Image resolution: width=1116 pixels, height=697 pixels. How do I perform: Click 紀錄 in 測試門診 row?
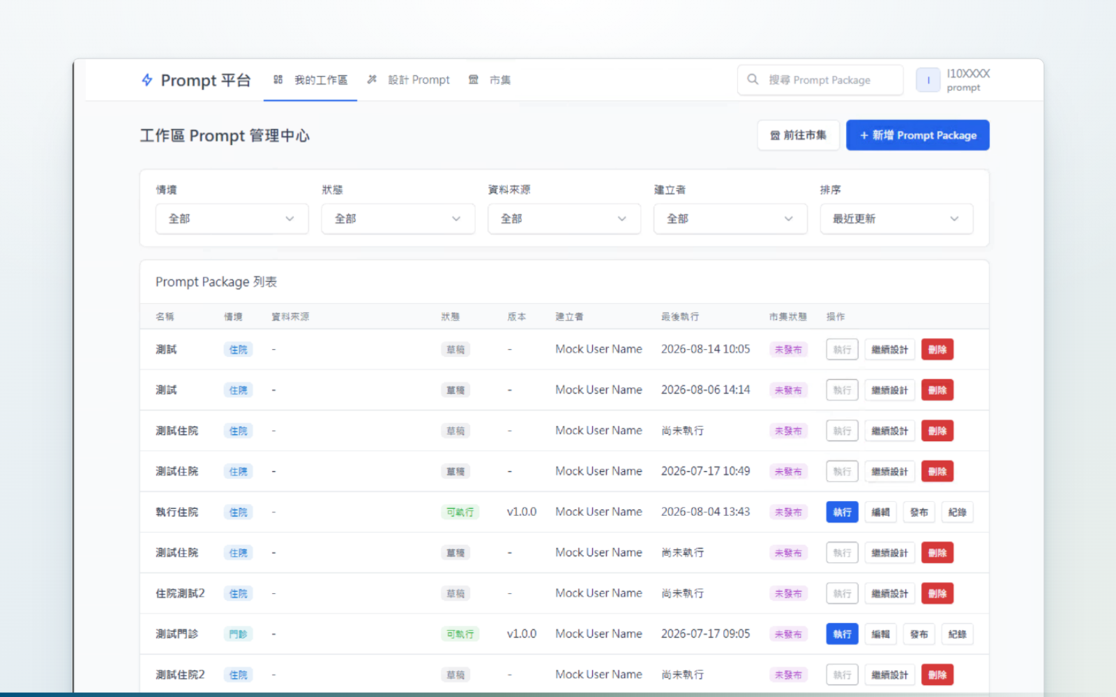[957, 634]
